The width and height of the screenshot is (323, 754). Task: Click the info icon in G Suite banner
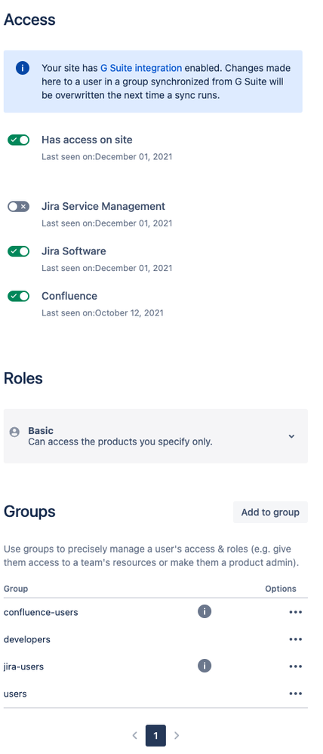23,68
